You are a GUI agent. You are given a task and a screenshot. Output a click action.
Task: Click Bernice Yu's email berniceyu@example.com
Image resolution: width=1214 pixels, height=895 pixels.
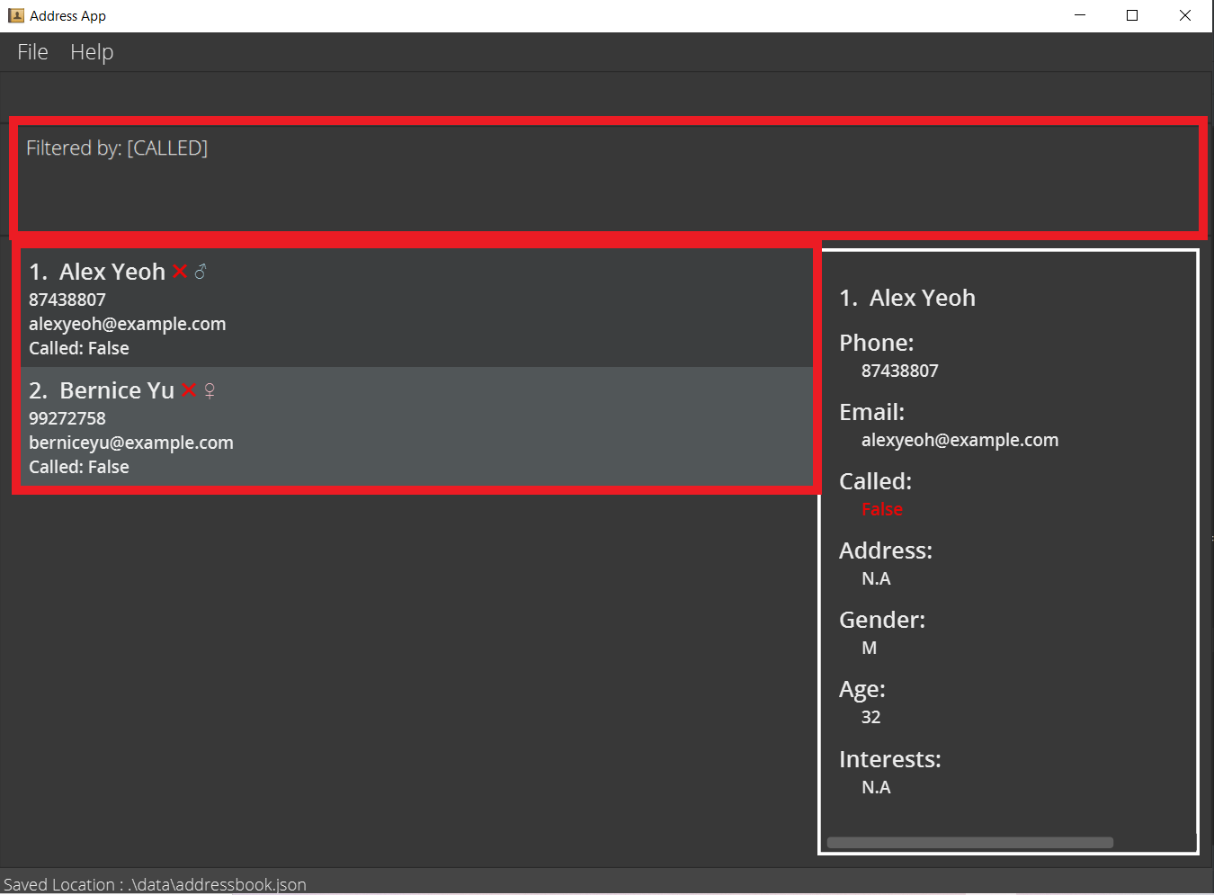(x=131, y=443)
